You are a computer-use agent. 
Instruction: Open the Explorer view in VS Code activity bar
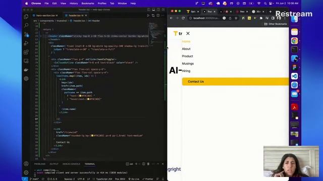coord(26,17)
